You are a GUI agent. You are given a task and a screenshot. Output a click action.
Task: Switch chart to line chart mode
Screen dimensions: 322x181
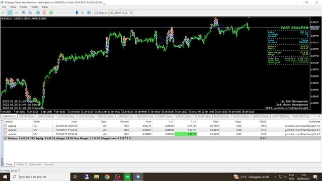click(x=16, y=13)
